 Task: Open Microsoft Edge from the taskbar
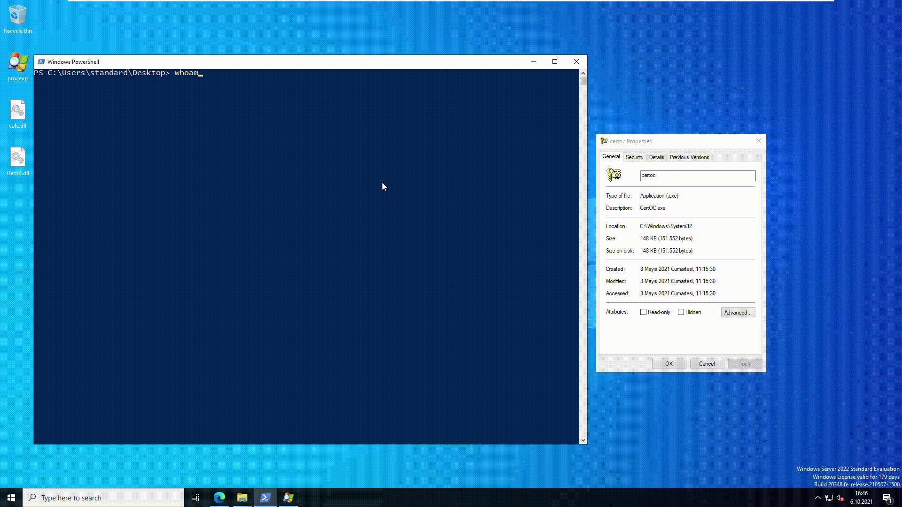219,497
